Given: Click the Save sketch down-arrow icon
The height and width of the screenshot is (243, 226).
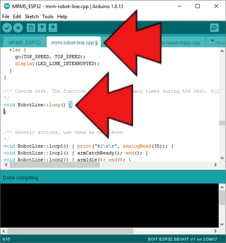Looking at the screenshot, I should point(53,28).
